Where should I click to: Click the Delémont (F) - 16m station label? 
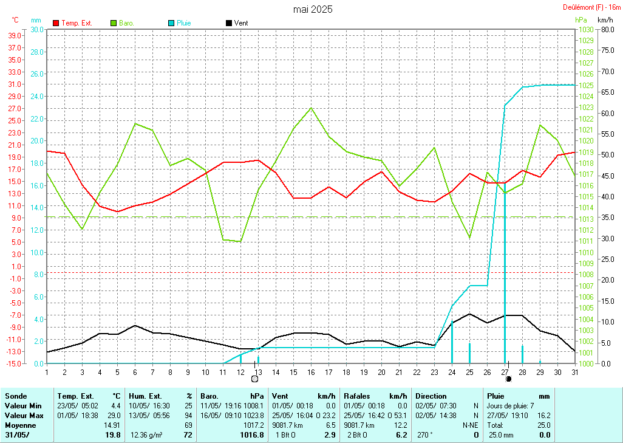click(591, 7)
